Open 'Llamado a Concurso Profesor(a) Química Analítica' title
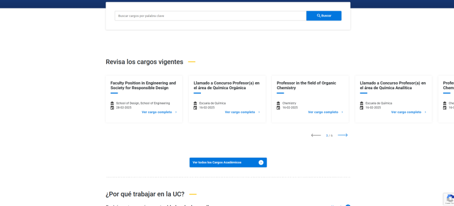This screenshot has height=206, width=454. [393, 86]
